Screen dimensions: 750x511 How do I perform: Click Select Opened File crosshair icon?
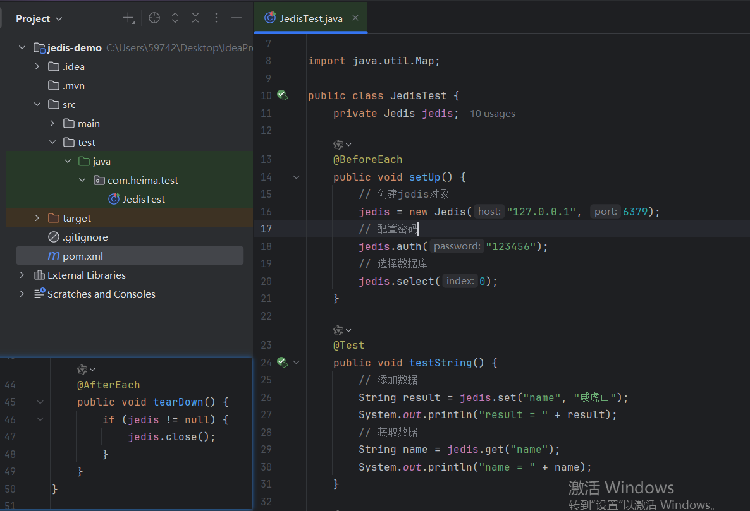(x=154, y=18)
